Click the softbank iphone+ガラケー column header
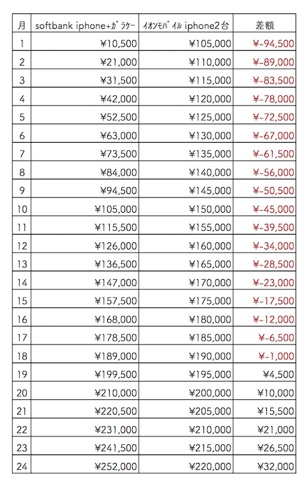308x486 pixels. tap(85, 23)
